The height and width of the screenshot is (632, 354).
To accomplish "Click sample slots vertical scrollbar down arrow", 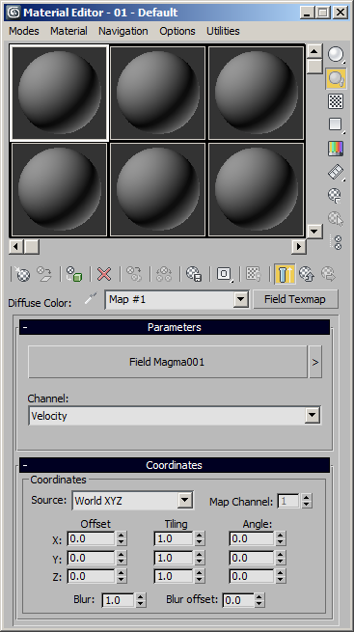I will (x=314, y=232).
